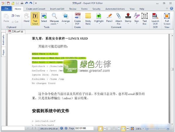This screenshot has height=132, width=175.
Task: Open the Sign dropdown arrow
Action: (137, 24)
